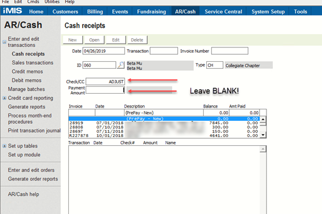The height and width of the screenshot is (214, 322).
Task: Click the New button
Action: pos(73,40)
